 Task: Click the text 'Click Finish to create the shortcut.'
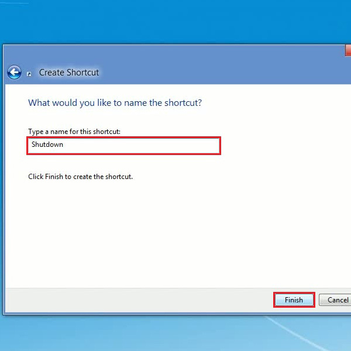pos(80,177)
